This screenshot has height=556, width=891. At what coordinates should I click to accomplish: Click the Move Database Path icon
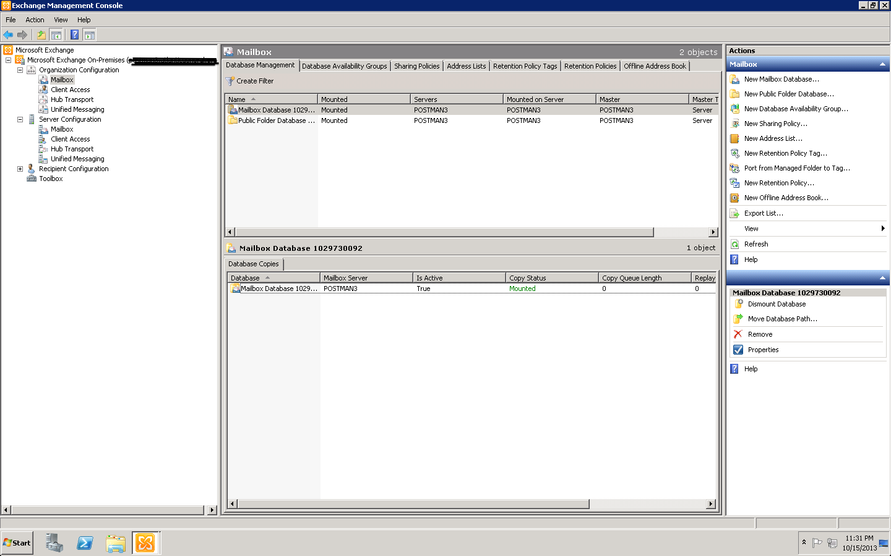tap(738, 319)
